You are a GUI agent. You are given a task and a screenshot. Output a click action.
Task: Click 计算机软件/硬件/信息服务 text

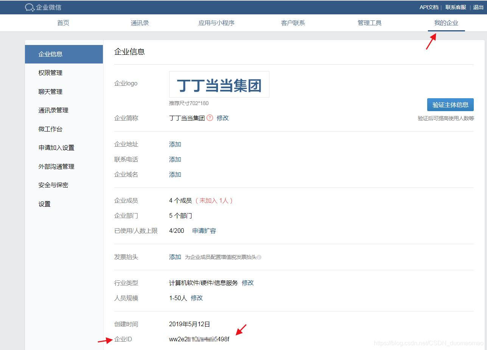(204, 283)
